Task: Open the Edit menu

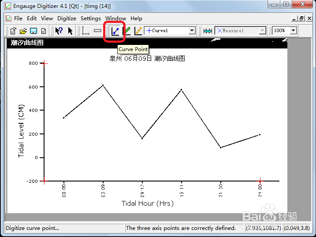Action: pos(32,19)
